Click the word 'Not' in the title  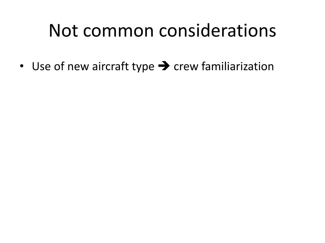pyautogui.click(x=63, y=31)
